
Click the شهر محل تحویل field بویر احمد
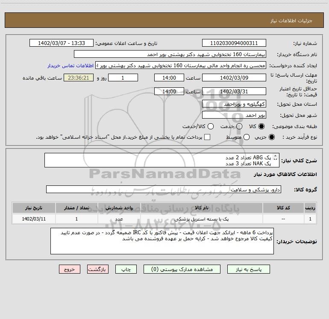[234, 115]
